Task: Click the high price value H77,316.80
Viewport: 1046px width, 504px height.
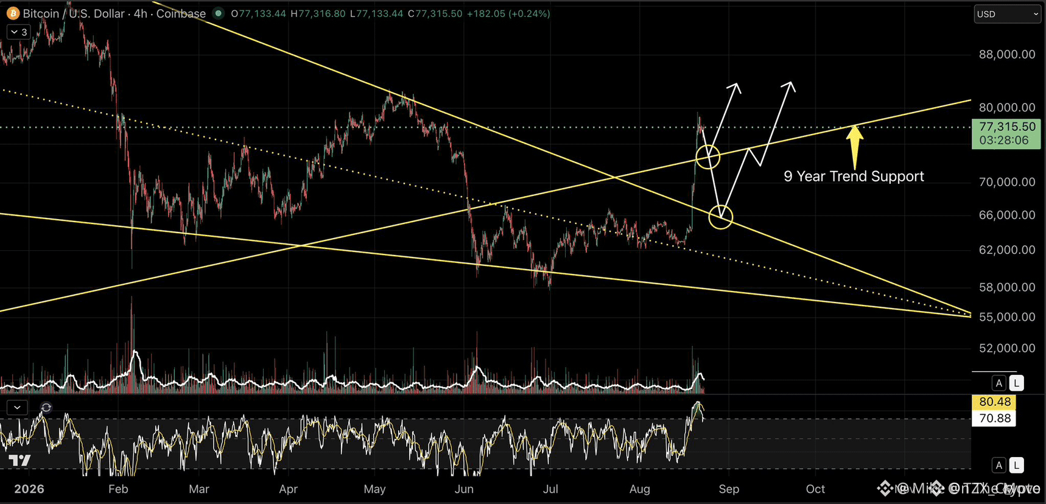Action: tap(318, 13)
